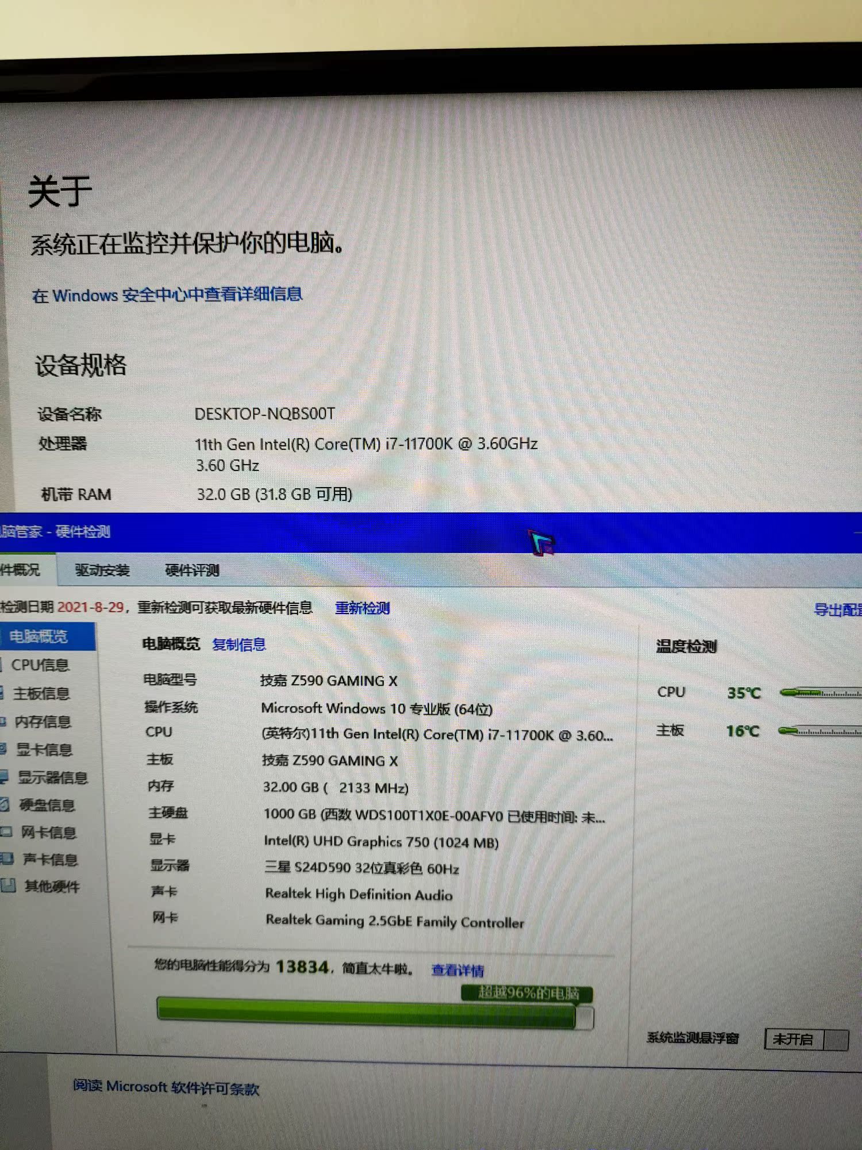Click the 32.0 GB (31.8 GB 可用) value
The image size is (862, 1150).
tap(274, 494)
